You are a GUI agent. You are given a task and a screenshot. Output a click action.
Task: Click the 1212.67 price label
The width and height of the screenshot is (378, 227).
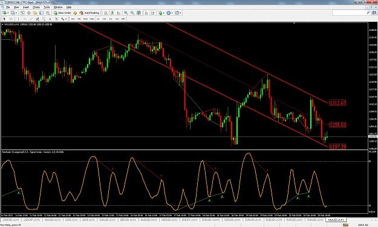(x=337, y=103)
